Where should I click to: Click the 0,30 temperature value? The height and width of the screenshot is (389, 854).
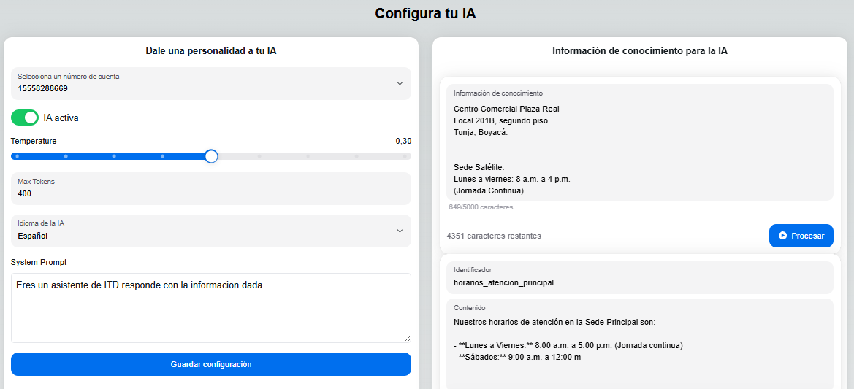pos(403,141)
